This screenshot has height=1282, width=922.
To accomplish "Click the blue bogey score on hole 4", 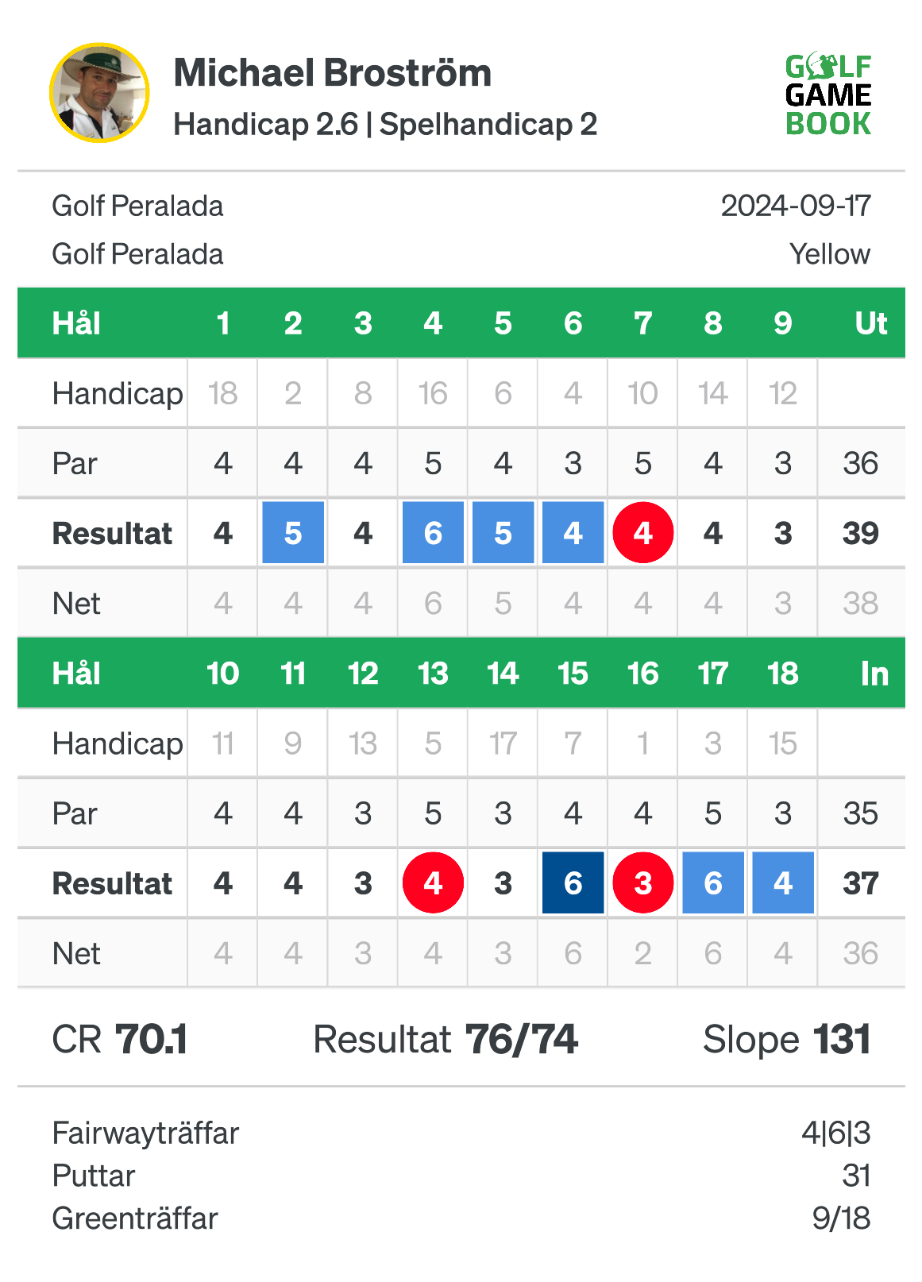I will coord(433,533).
